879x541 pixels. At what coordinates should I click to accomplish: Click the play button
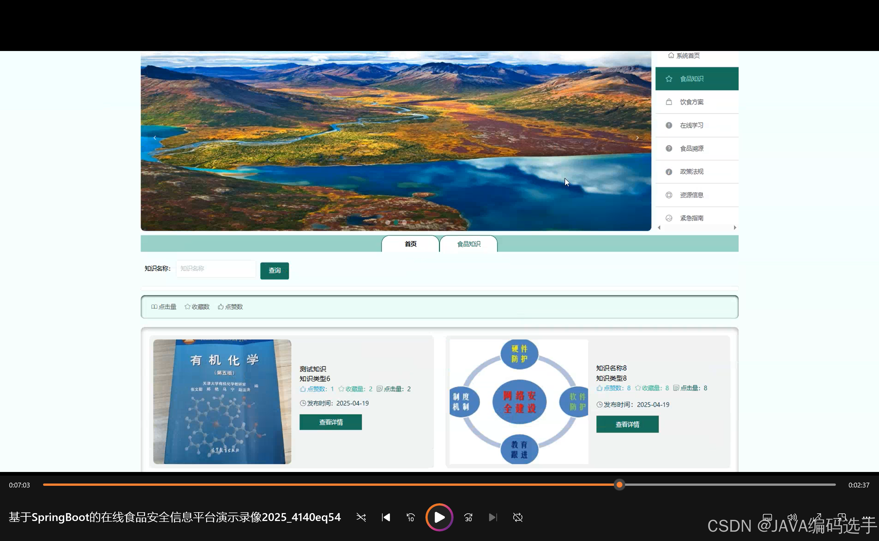pyautogui.click(x=439, y=517)
